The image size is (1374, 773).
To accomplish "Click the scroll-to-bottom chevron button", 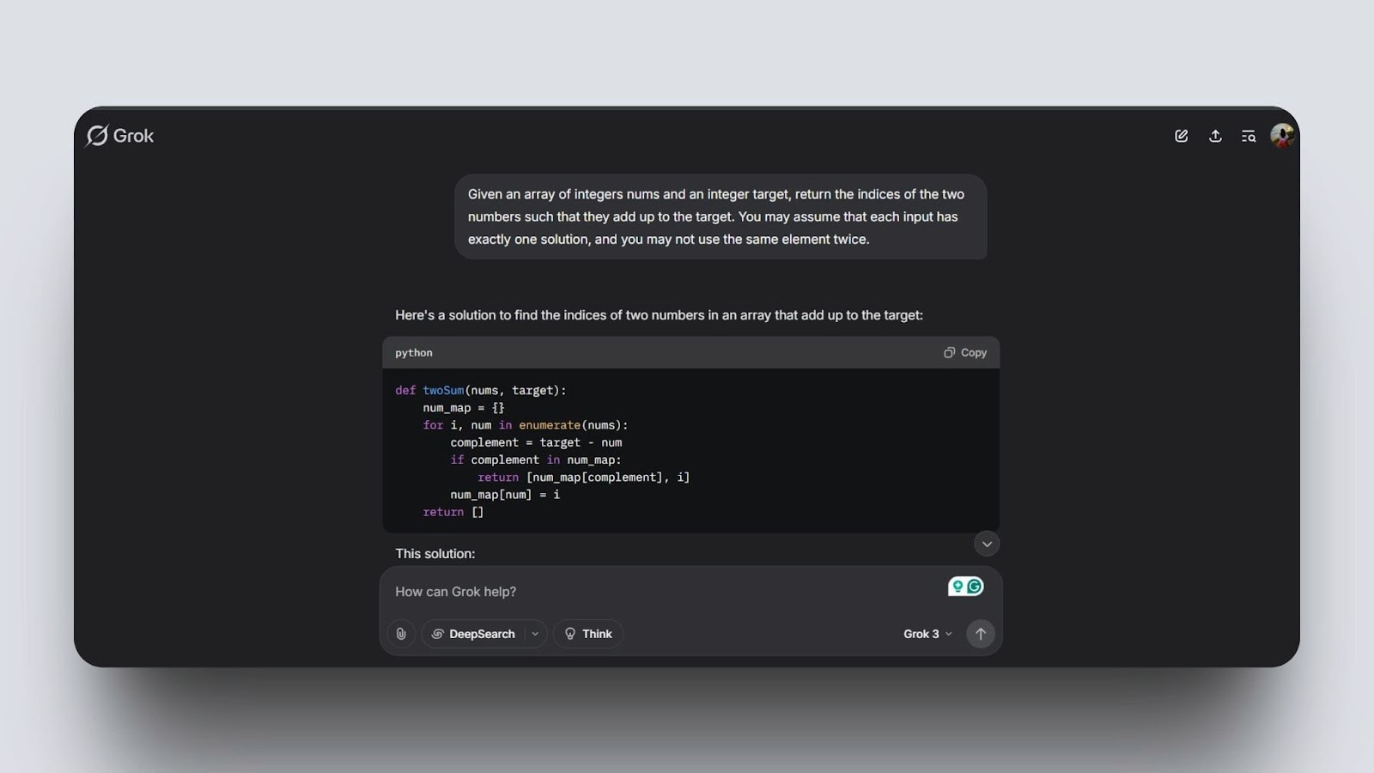I will click(987, 544).
